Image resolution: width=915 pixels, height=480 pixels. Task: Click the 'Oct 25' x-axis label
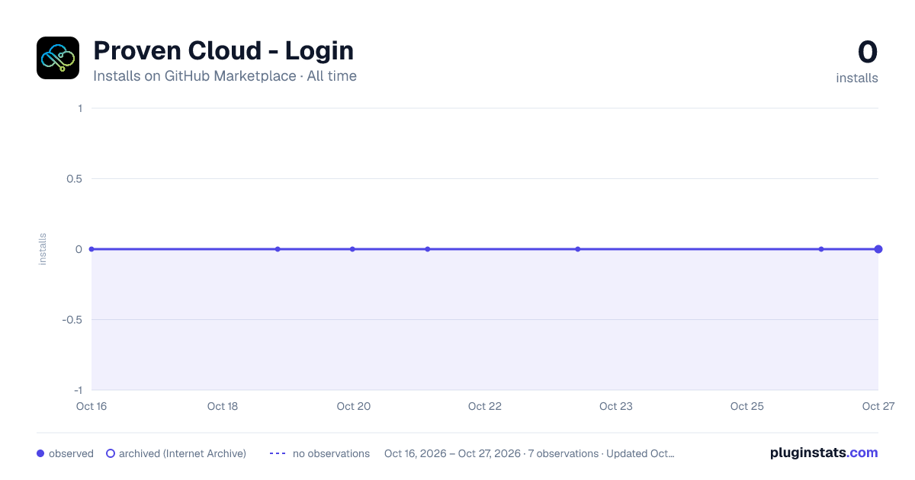click(x=747, y=406)
